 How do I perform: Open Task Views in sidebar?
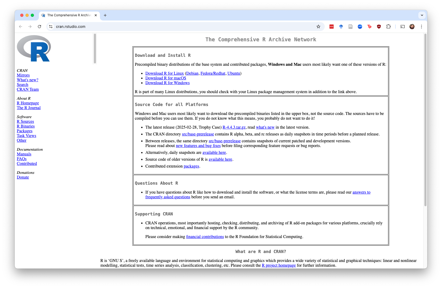click(x=26, y=136)
